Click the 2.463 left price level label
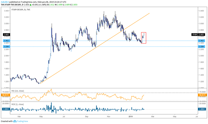This screenshot has height=124, width=208. tap(6, 41)
